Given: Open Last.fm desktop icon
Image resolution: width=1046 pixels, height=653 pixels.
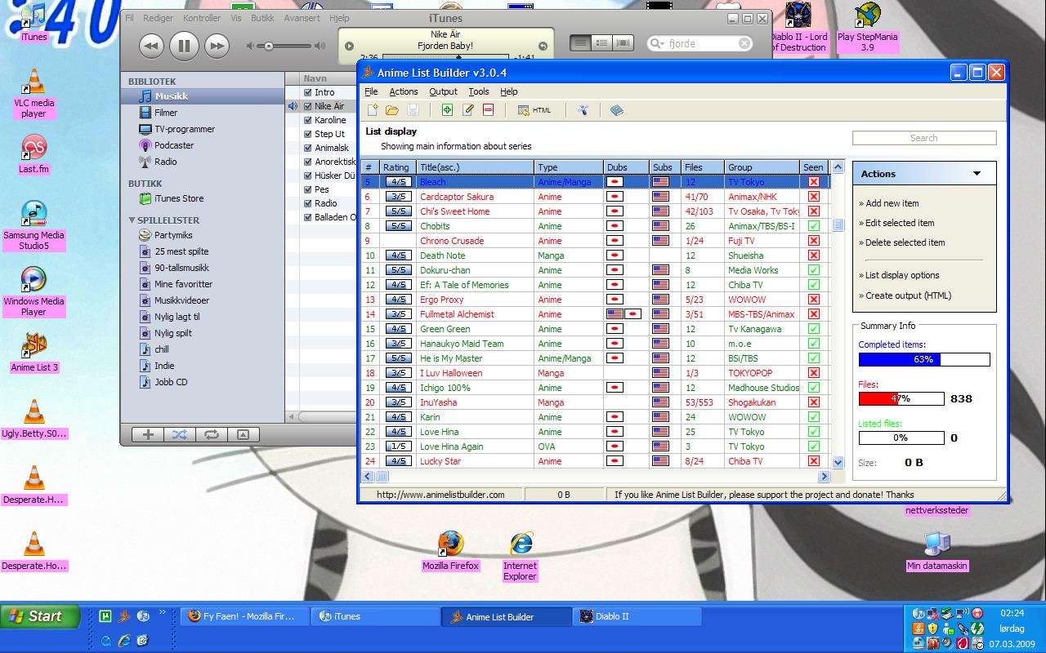Looking at the screenshot, I should (34, 155).
